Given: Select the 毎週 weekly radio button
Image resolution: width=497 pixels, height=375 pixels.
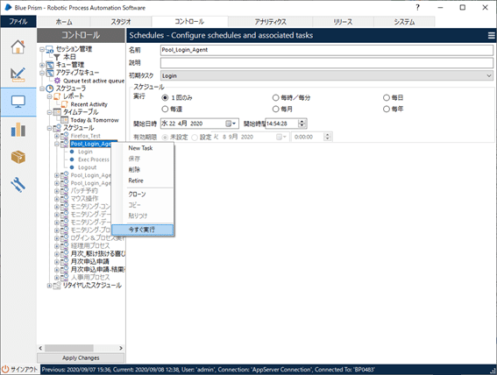Looking at the screenshot, I should point(165,109).
